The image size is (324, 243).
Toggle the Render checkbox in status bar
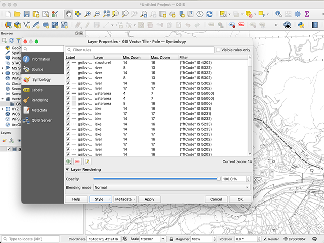click(264, 239)
